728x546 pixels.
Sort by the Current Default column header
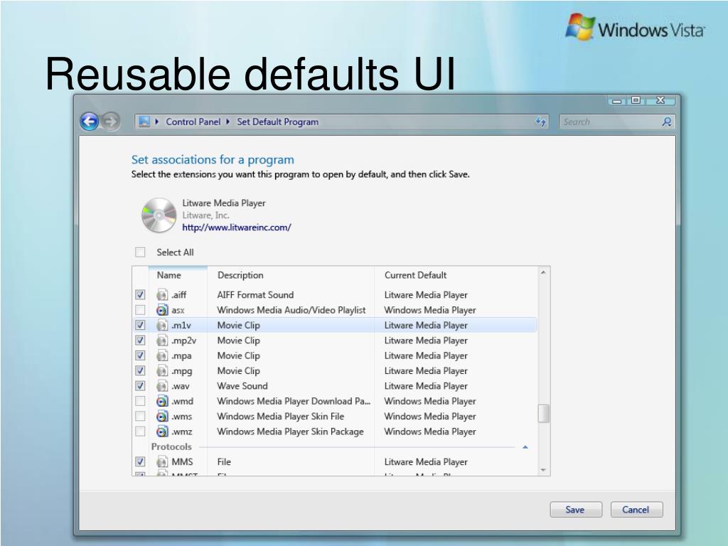[415, 275]
